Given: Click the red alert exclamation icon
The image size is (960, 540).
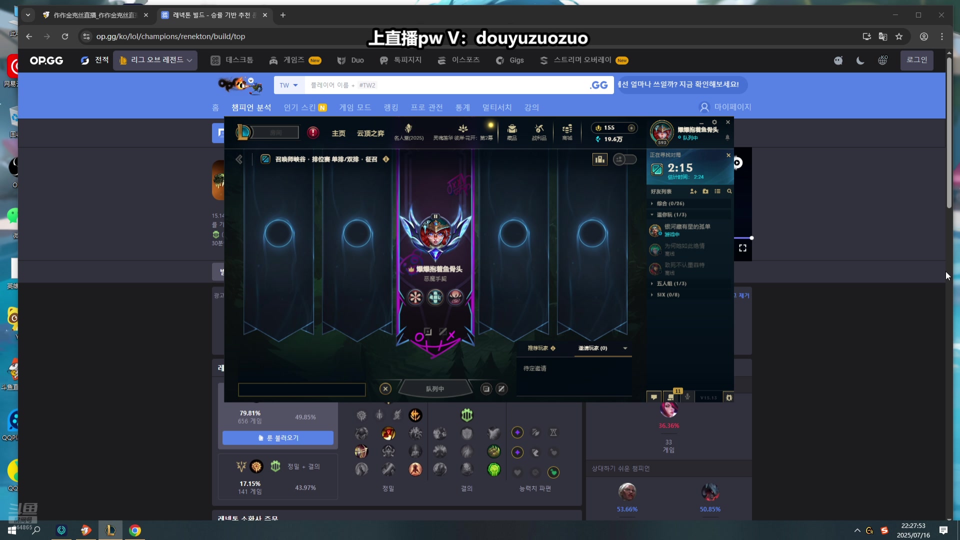Looking at the screenshot, I should [313, 132].
